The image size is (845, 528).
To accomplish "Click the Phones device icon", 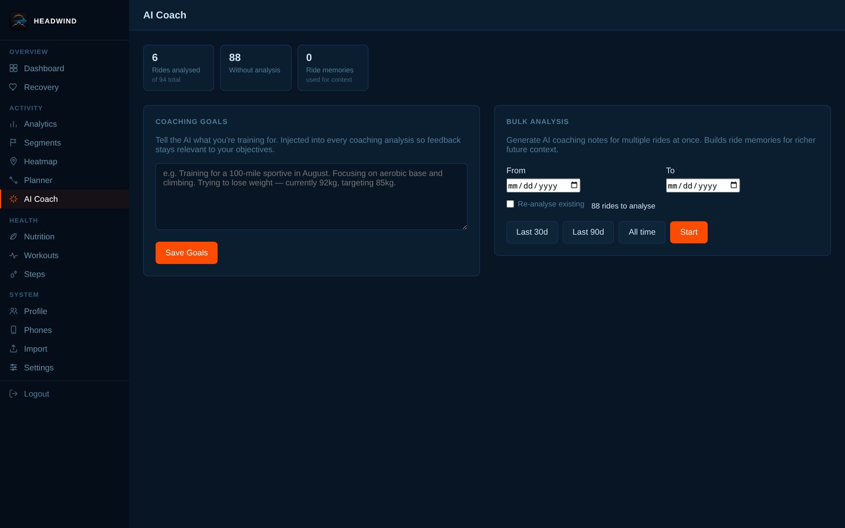I will tap(13, 330).
